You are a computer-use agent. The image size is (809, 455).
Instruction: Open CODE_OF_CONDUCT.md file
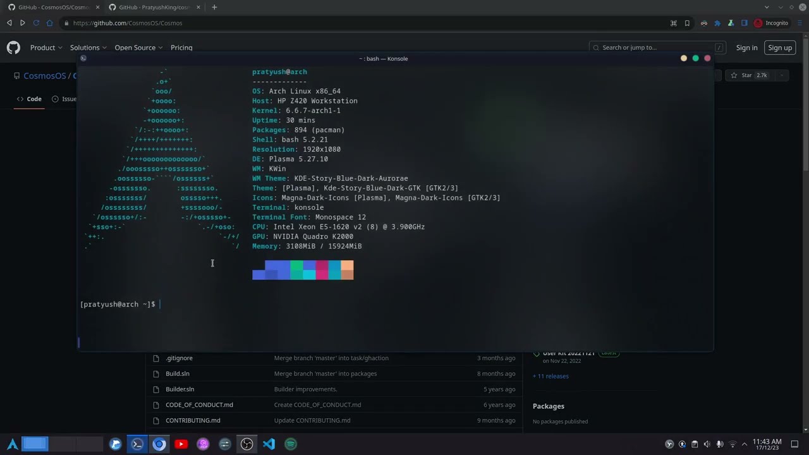click(199, 404)
